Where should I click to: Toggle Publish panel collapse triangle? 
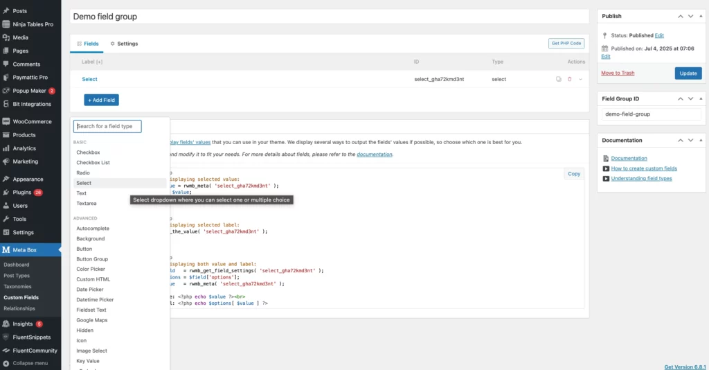point(701,17)
